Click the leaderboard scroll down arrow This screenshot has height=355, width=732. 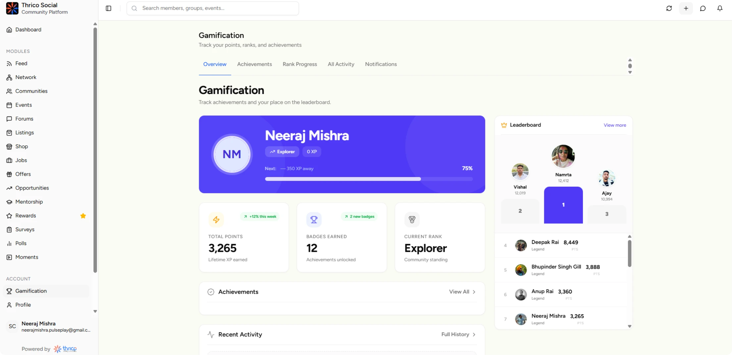pos(629,326)
